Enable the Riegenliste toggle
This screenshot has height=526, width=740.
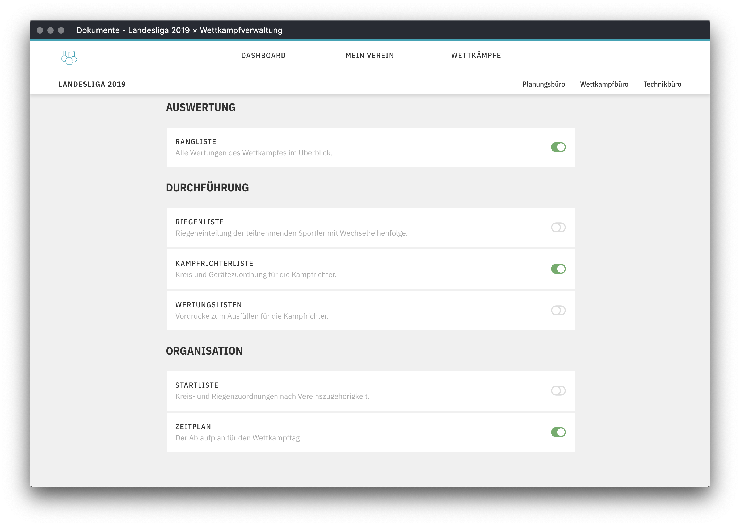pos(558,227)
